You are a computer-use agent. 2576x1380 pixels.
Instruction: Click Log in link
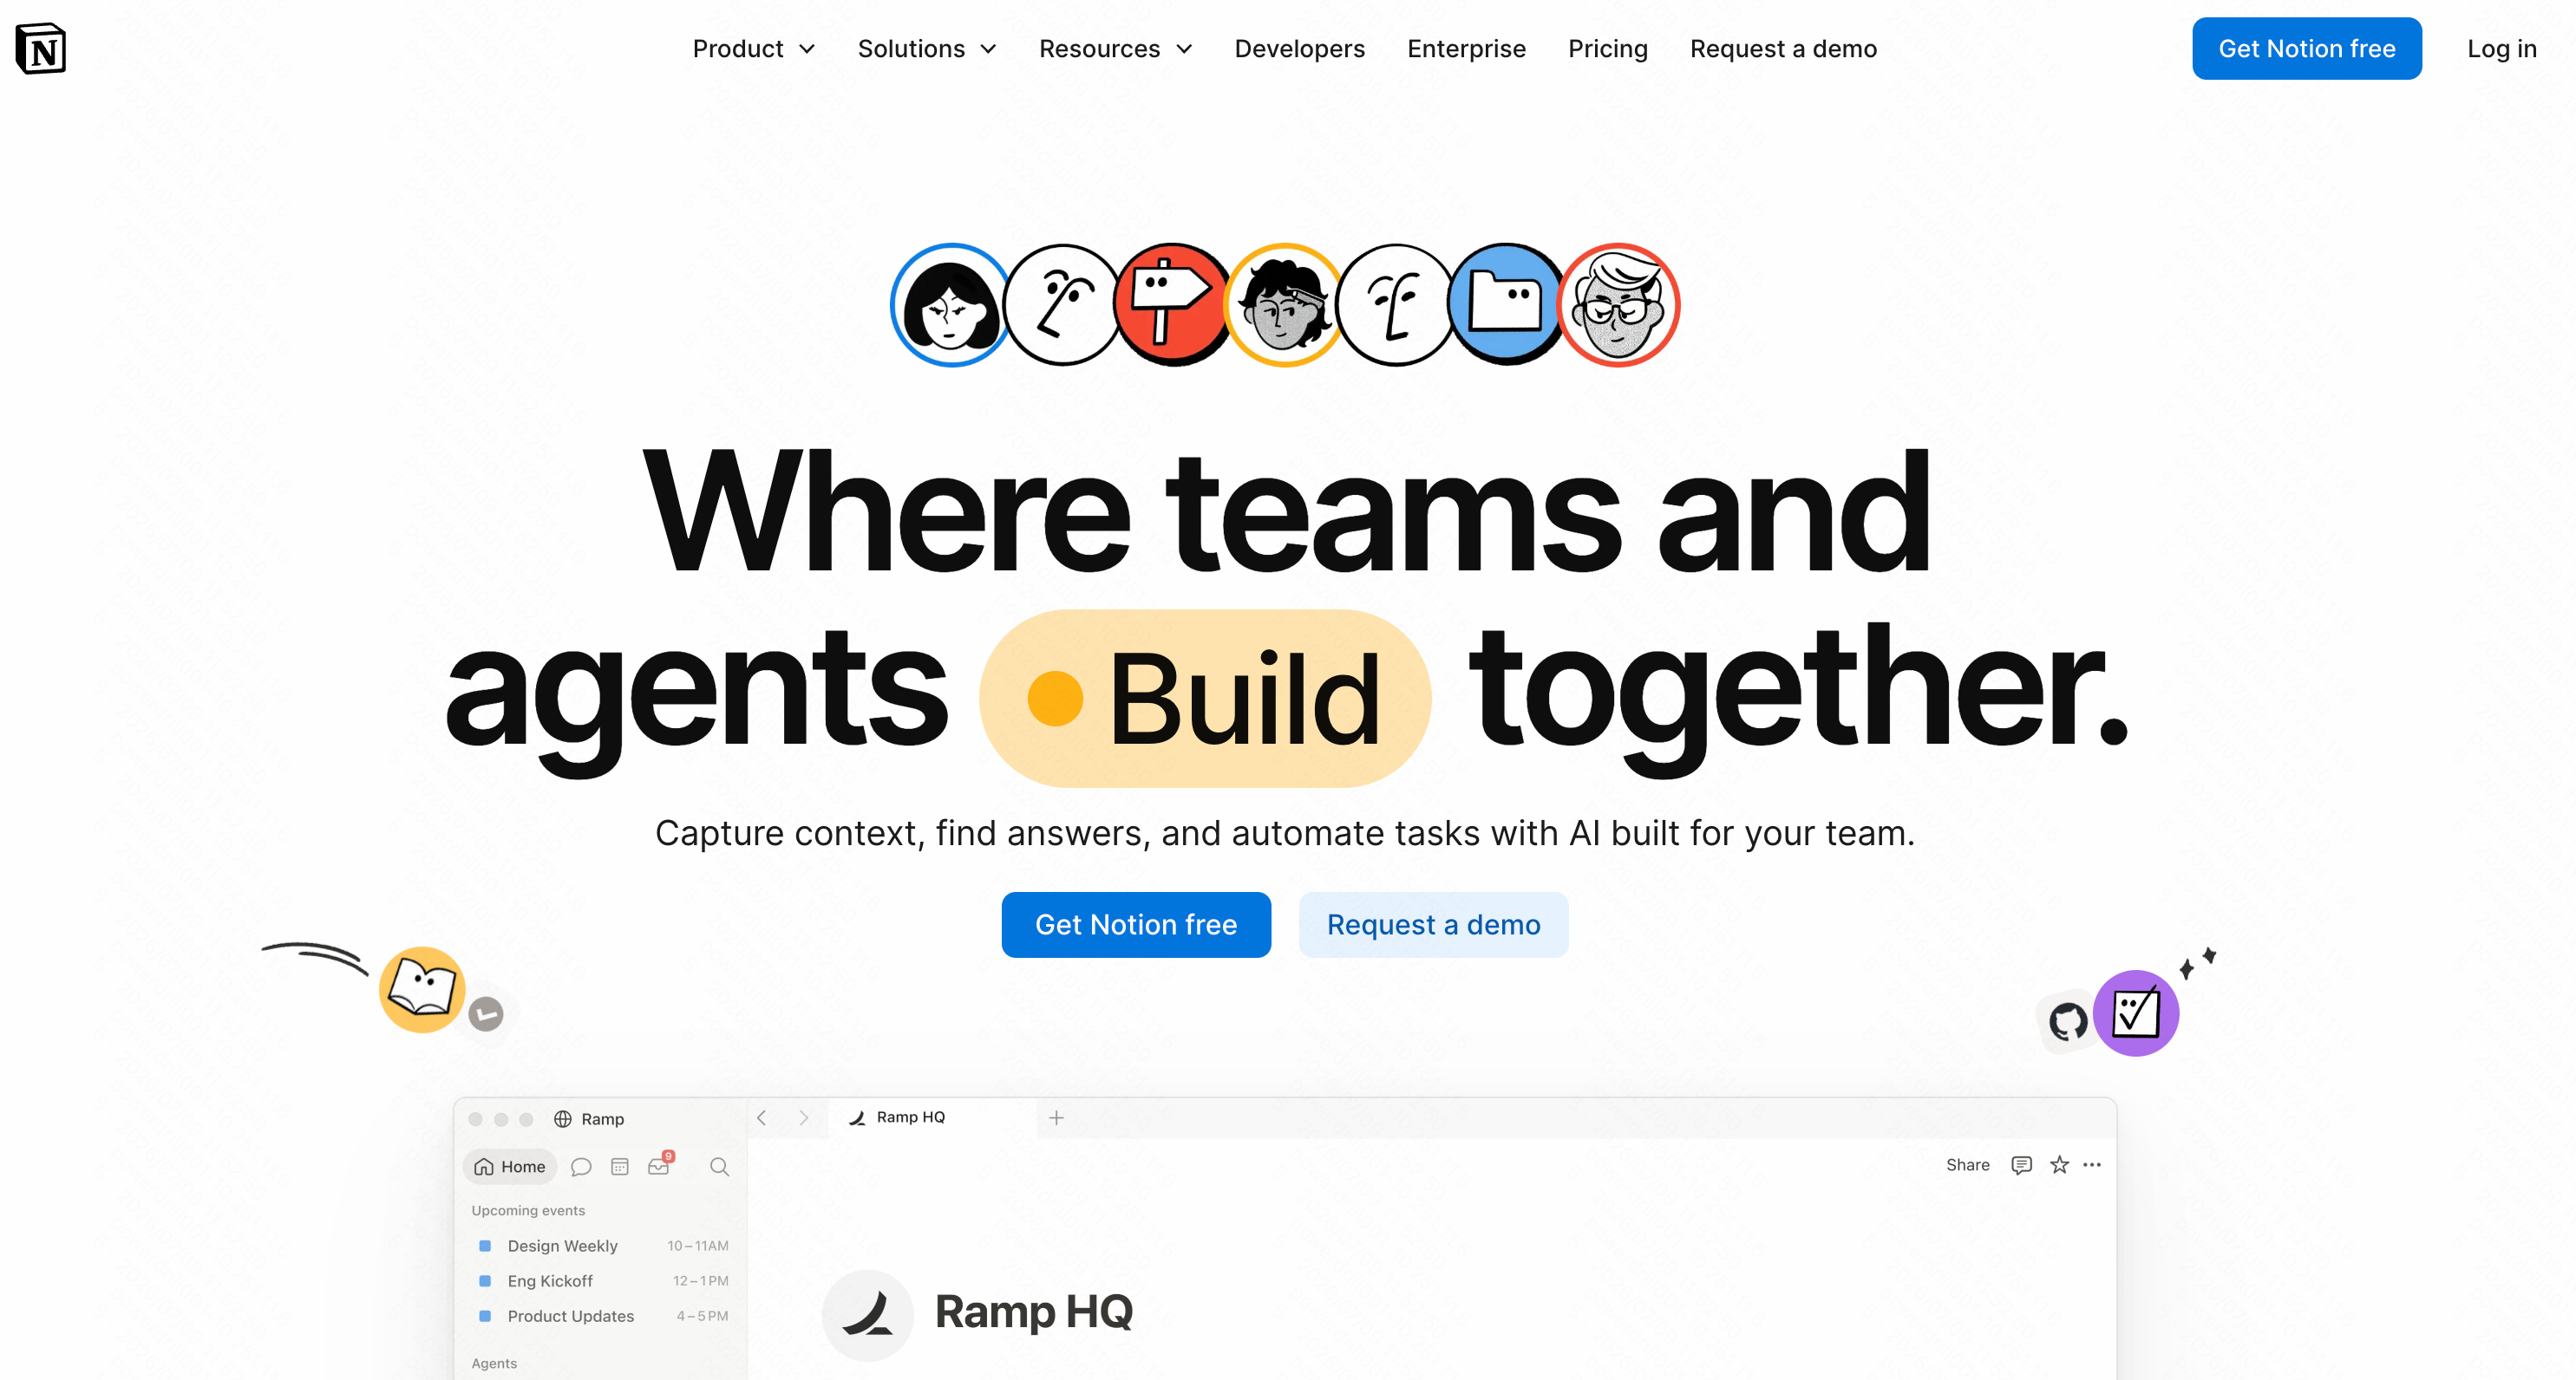pyautogui.click(x=2501, y=49)
